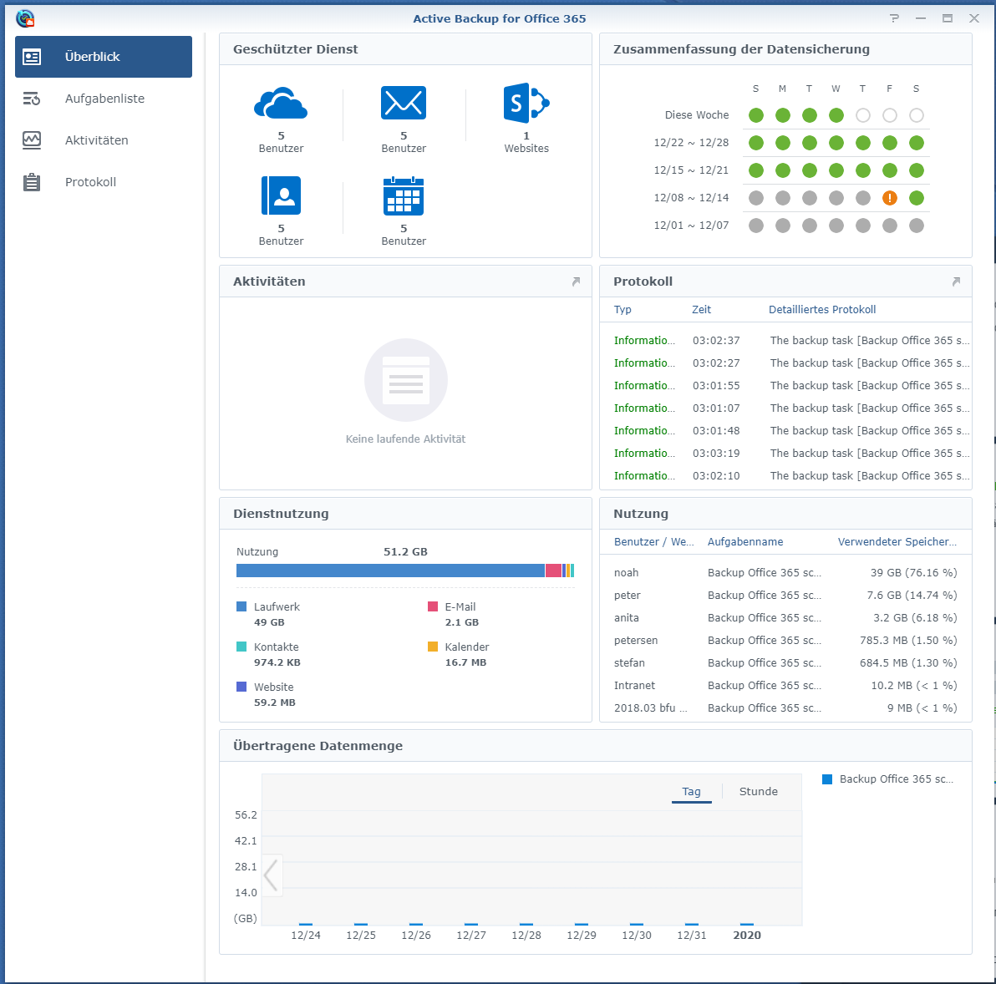Select the 2018.03 bfu usage row

(x=785, y=708)
